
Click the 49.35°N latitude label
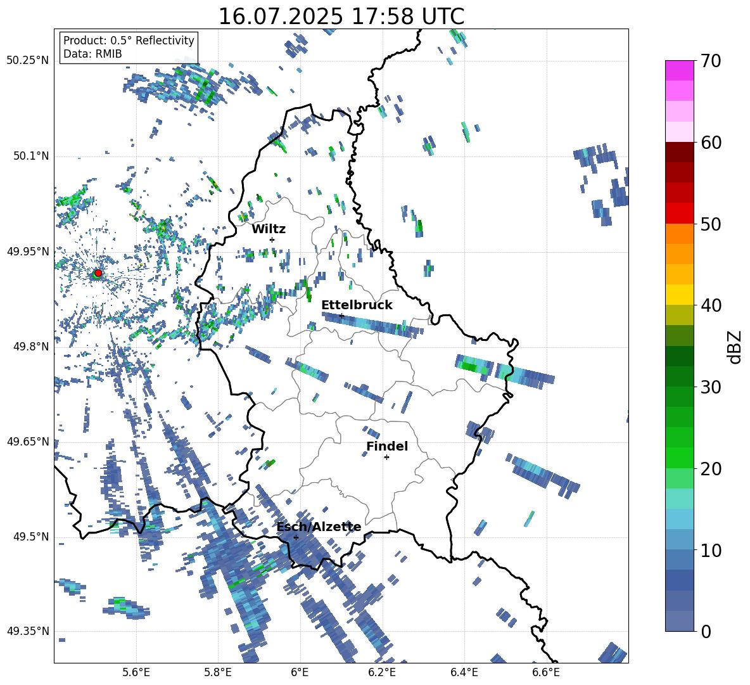pyautogui.click(x=28, y=631)
